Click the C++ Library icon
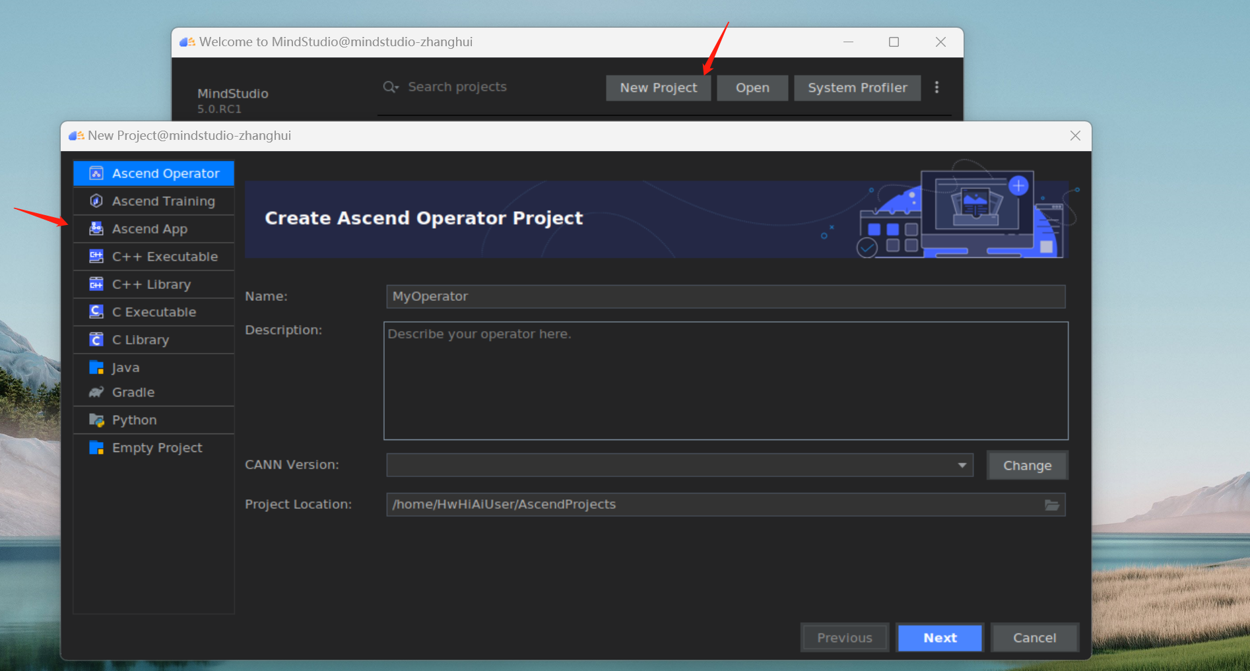This screenshot has height=671, width=1250. [x=96, y=284]
